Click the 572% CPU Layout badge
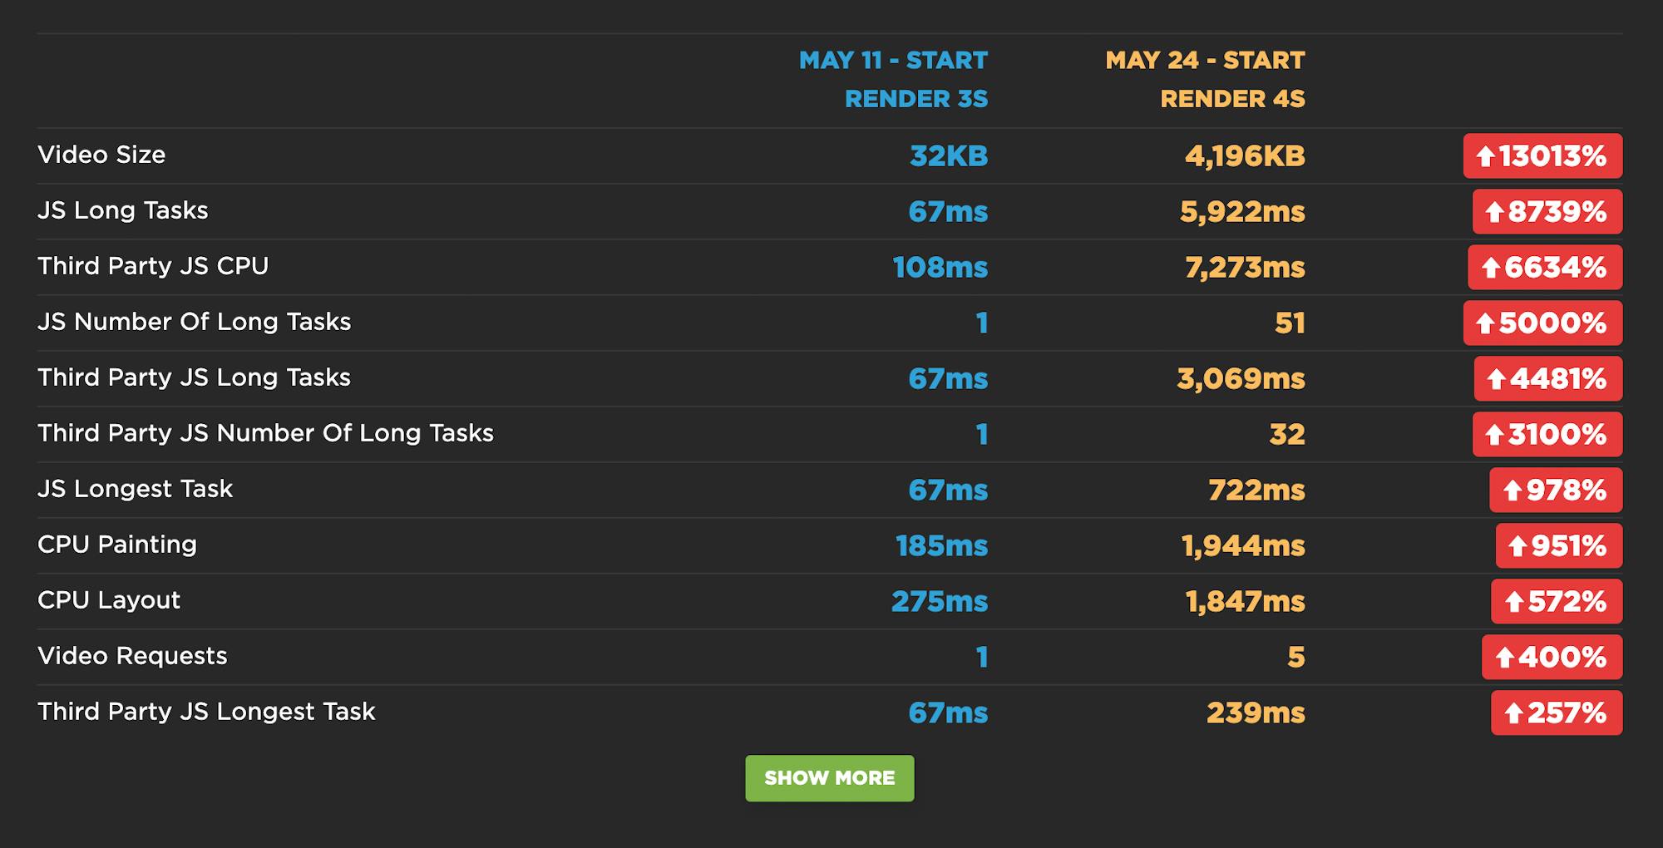 pos(1556,602)
